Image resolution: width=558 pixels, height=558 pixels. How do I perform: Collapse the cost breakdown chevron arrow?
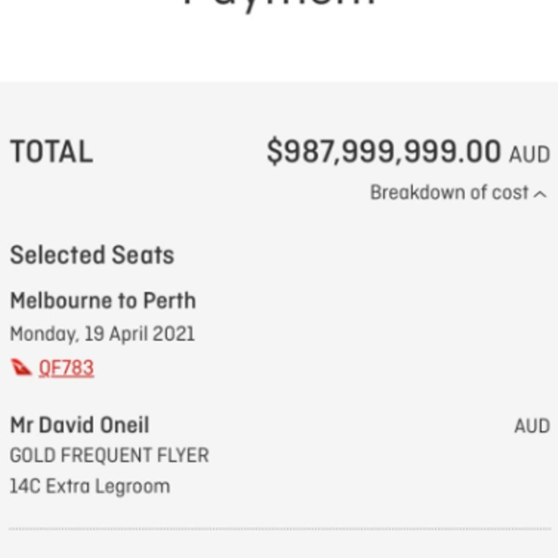point(540,194)
